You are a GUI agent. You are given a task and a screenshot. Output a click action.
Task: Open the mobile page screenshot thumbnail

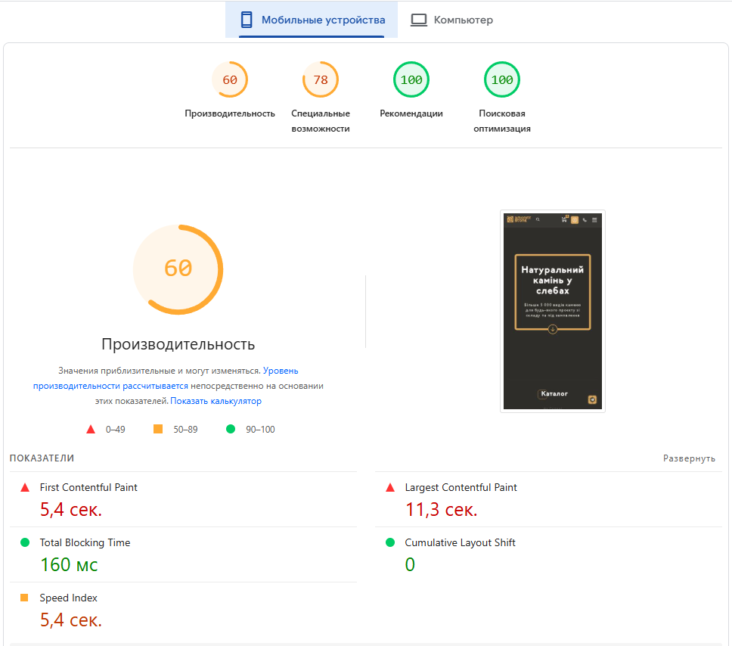pos(553,311)
